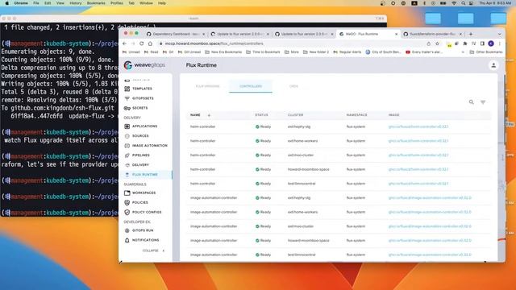Open Chrome side panel icon

(482, 43)
